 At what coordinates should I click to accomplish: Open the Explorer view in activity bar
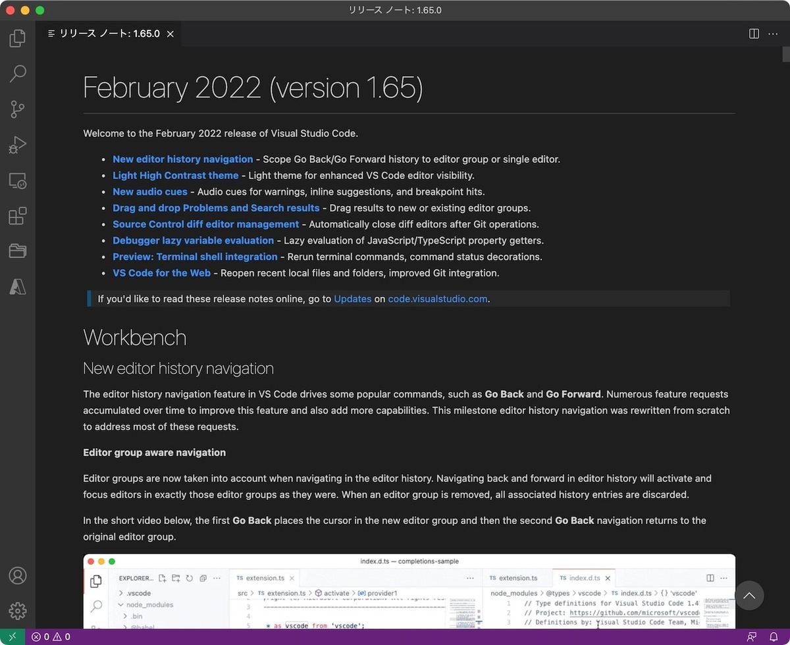point(18,38)
